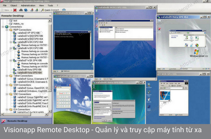Click picture thumbnail in W2K My Pictures window
Viewport: 211px width, 139px height.
[x=165, y=96]
